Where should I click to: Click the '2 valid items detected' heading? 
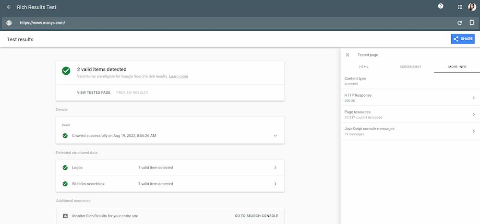(102, 69)
